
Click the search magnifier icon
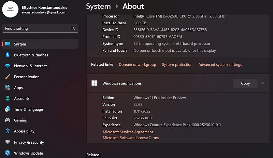pos(73,28)
